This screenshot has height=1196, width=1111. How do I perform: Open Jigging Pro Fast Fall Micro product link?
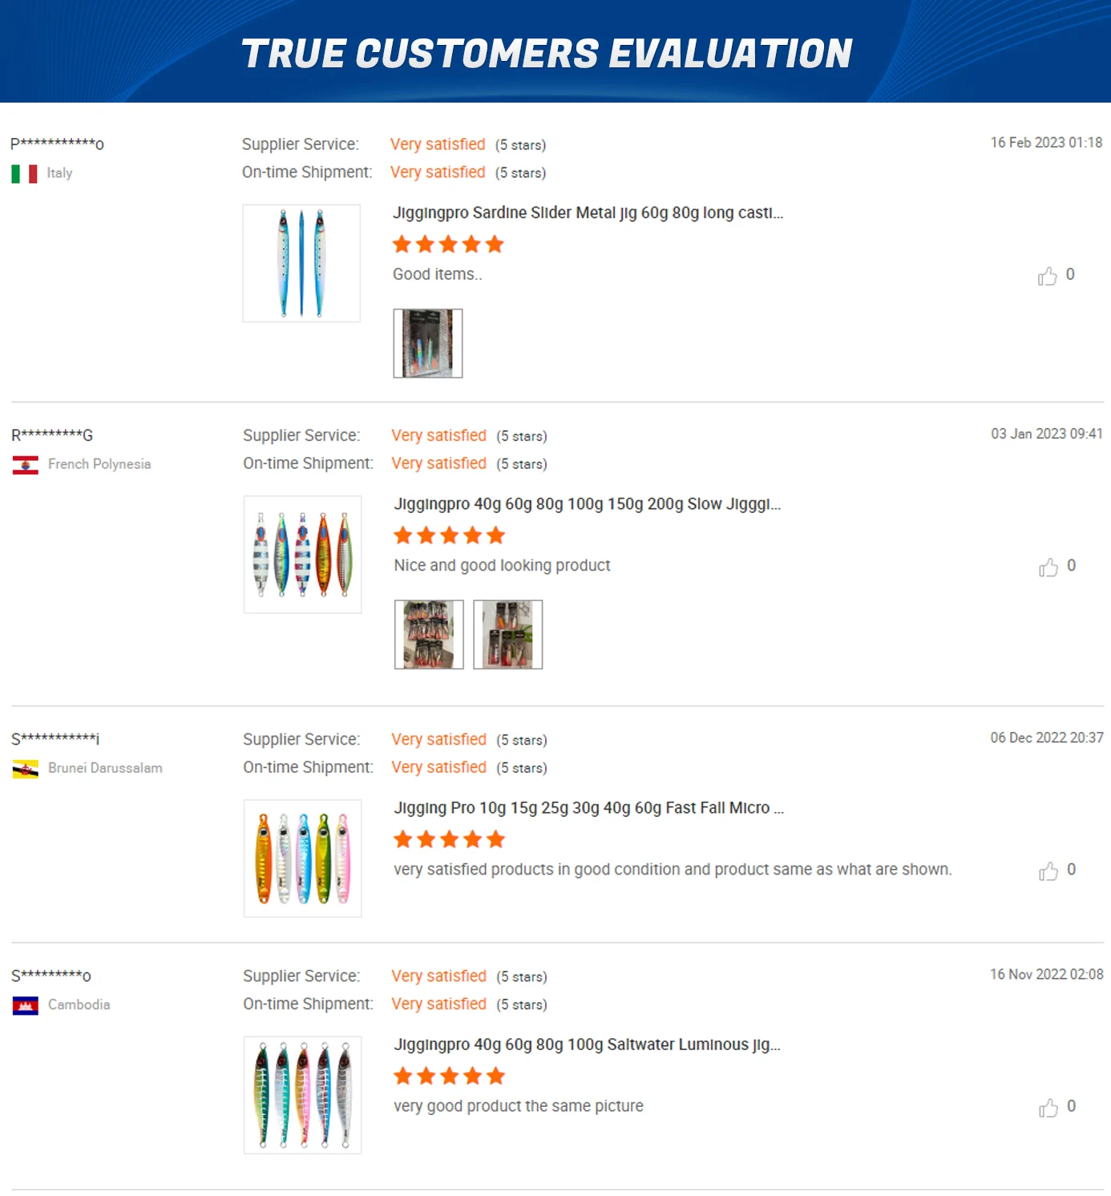click(x=588, y=808)
